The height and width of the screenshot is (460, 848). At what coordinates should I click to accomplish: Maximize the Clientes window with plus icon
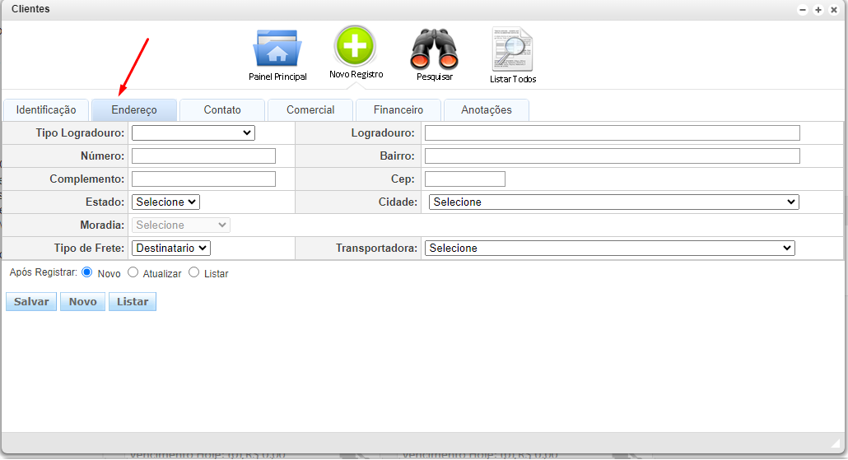click(818, 10)
